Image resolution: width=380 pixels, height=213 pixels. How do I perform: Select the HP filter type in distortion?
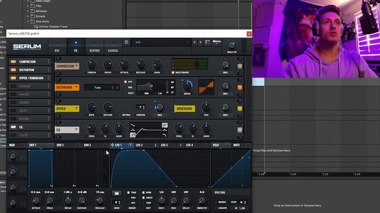click(x=173, y=82)
